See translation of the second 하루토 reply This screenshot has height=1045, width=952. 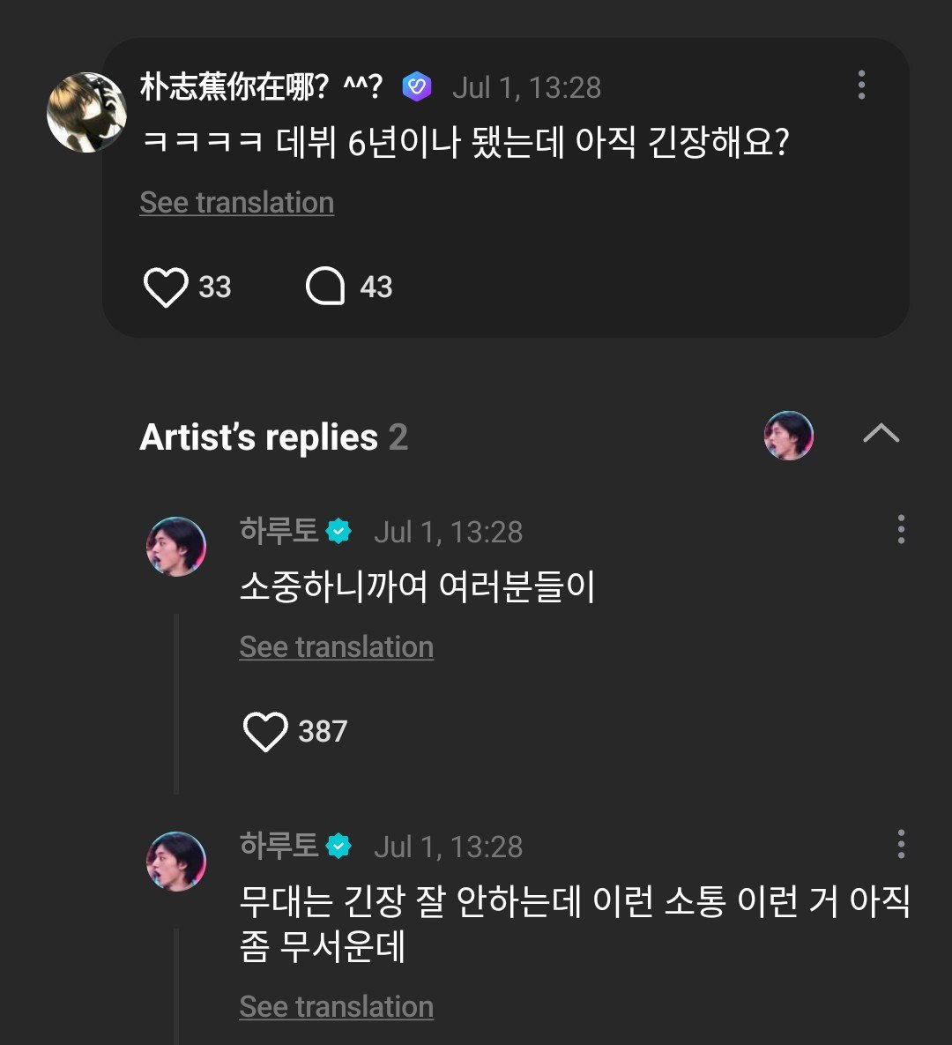(337, 1007)
